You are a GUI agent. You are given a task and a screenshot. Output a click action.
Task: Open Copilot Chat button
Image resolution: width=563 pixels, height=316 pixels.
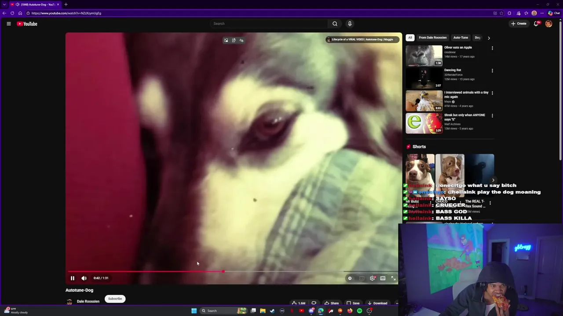553,13
